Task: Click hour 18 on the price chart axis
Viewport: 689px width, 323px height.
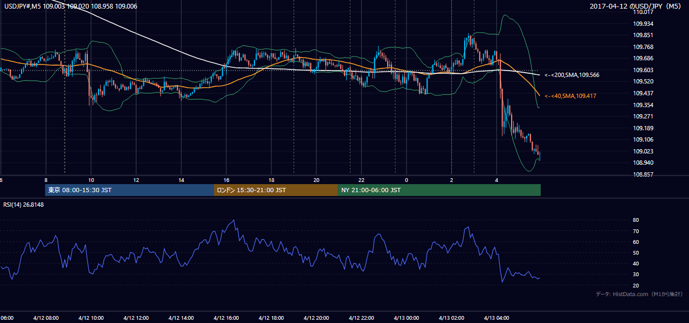Action: point(272,180)
